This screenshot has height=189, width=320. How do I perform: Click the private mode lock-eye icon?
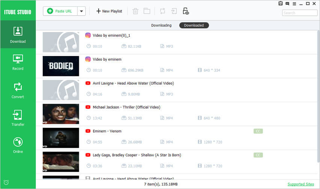point(186,11)
